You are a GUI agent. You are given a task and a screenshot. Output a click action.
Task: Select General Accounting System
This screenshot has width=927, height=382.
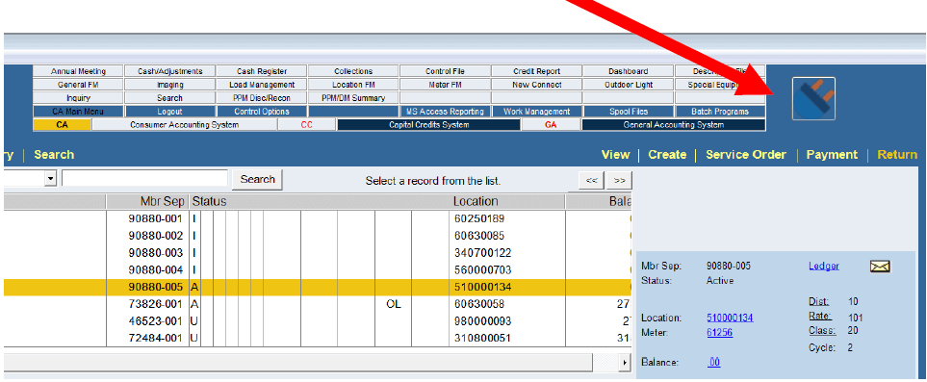click(674, 125)
